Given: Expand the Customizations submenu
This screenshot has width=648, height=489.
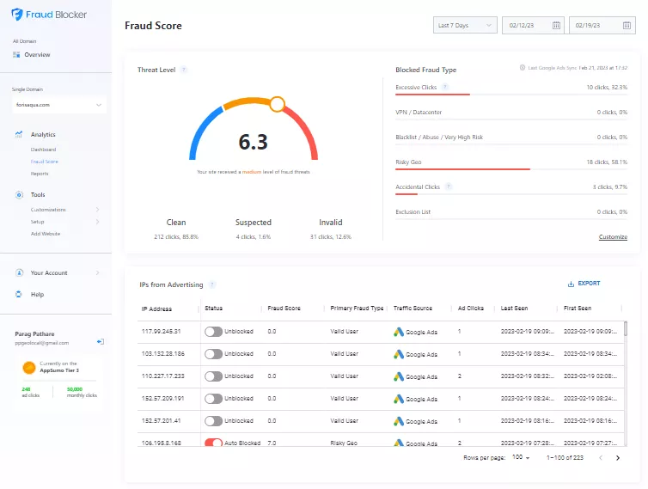Looking at the screenshot, I should 97,210.
